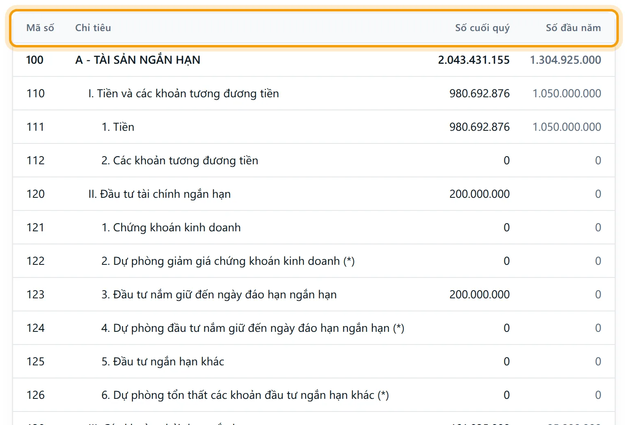Click the "Số đầu năm" zero in row 120

pos(598,194)
